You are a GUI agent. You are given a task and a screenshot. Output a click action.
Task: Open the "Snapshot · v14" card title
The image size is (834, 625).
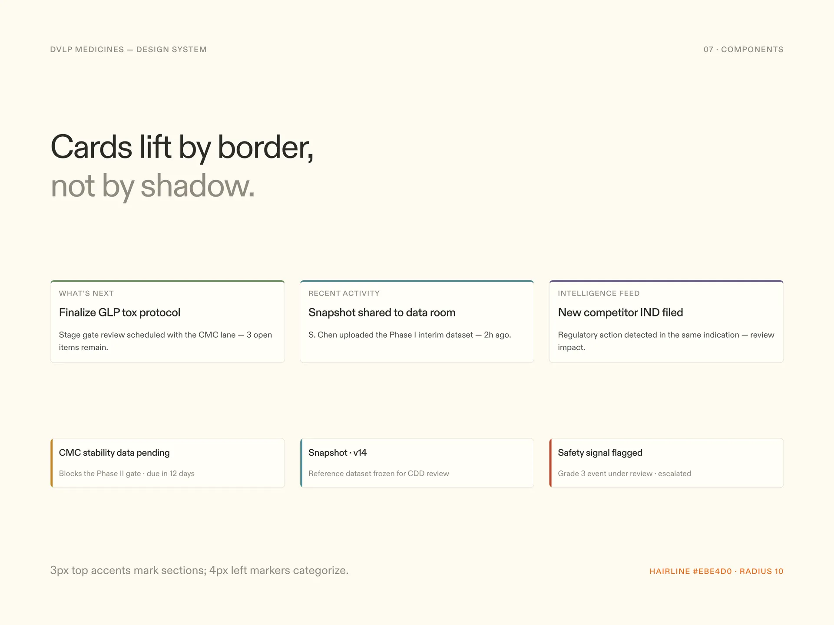[338, 453]
